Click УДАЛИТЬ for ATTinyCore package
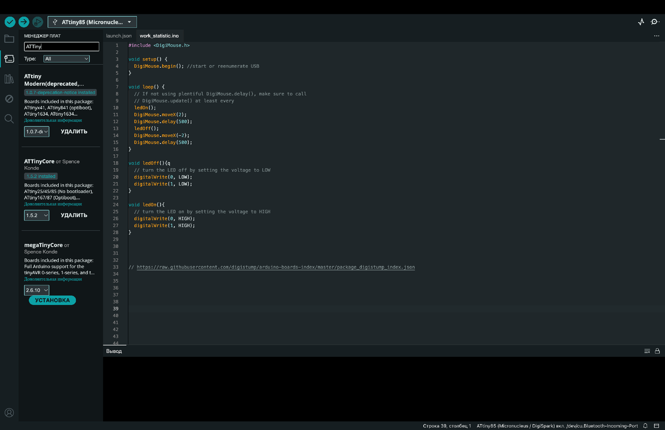 [74, 215]
